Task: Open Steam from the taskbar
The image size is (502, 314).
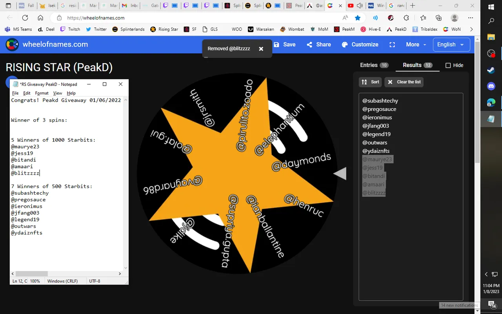Action: point(491,70)
